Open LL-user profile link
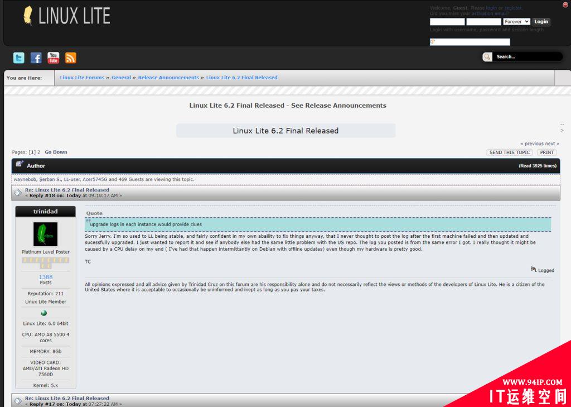Image resolution: width=571 pixels, height=407 pixels. click(x=72, y=179)
